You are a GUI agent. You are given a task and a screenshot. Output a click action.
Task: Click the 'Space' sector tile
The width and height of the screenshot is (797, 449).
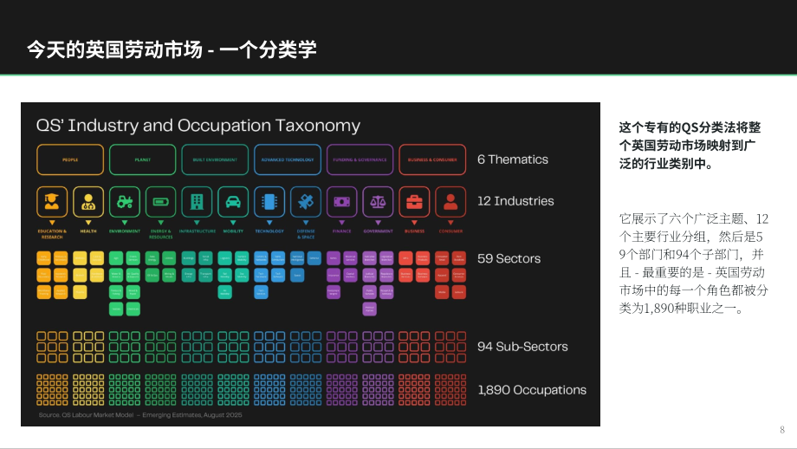297,275
